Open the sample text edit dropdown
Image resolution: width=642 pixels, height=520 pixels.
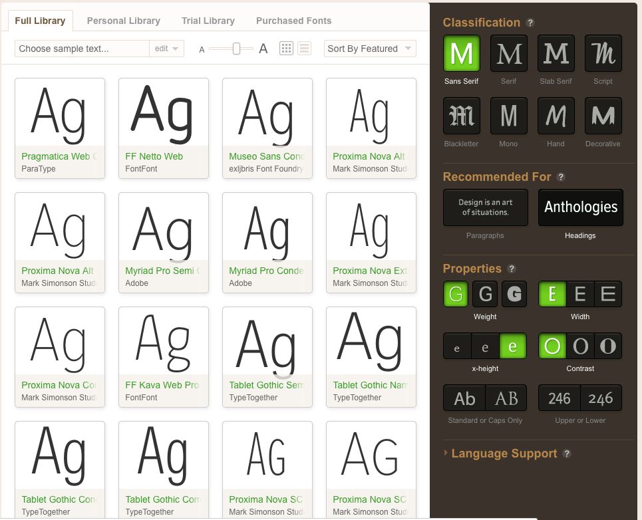(x=166, y=49)
